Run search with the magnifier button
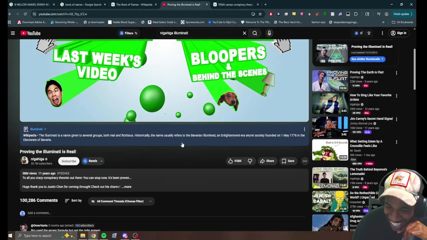Viewport: 427px width, 240px height. coord(255,33)
